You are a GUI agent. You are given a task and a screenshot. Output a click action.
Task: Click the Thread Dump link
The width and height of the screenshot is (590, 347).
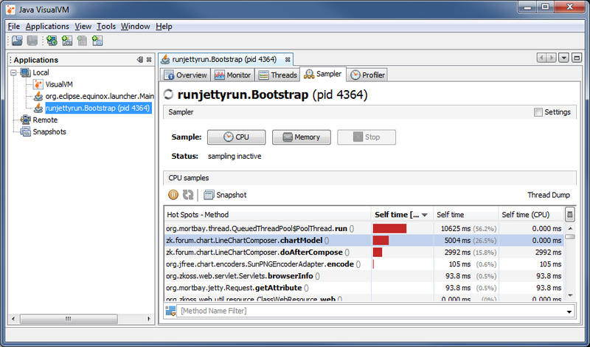pos(548,195)
